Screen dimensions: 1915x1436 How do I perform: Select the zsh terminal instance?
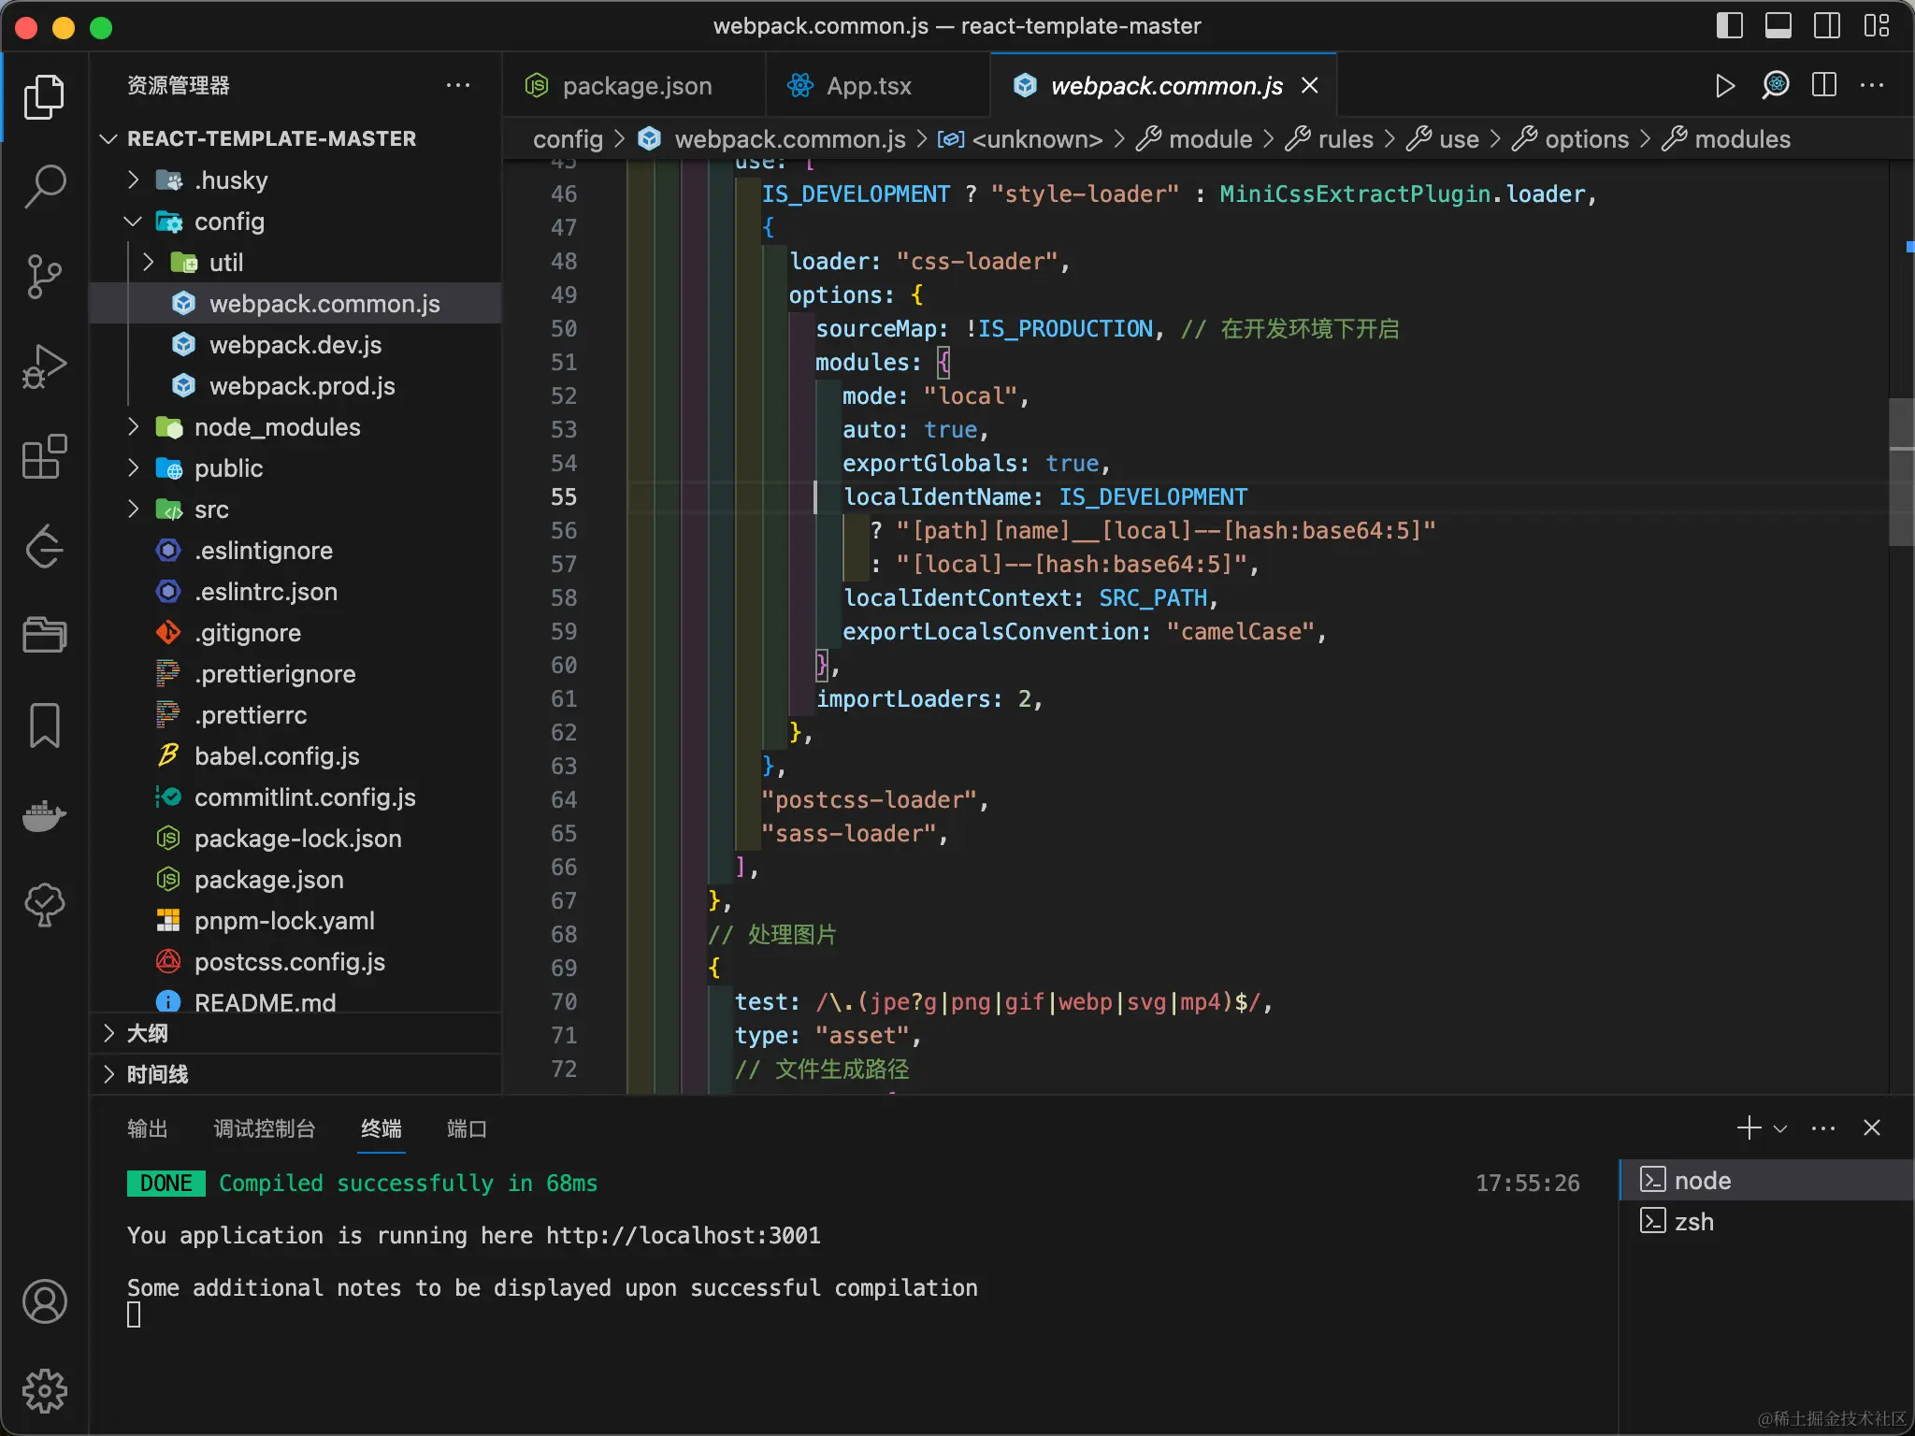[1693, 1222]
